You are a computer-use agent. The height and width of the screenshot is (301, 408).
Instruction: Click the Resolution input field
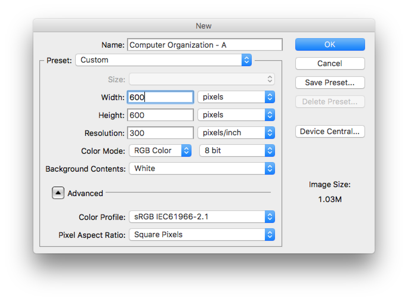coord(160,133)
